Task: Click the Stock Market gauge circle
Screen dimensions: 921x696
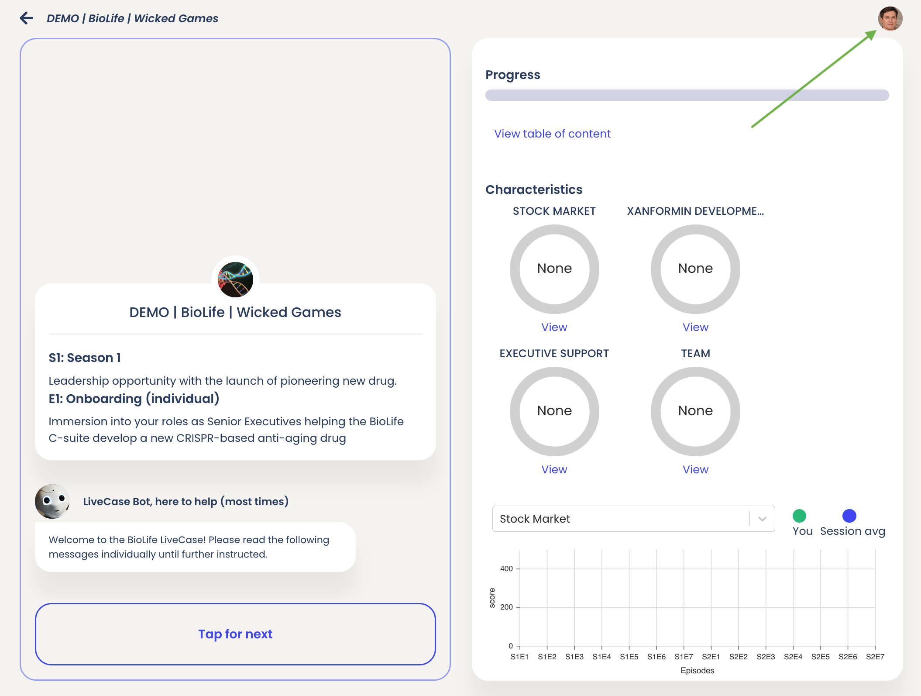Action: click(554, 269)
